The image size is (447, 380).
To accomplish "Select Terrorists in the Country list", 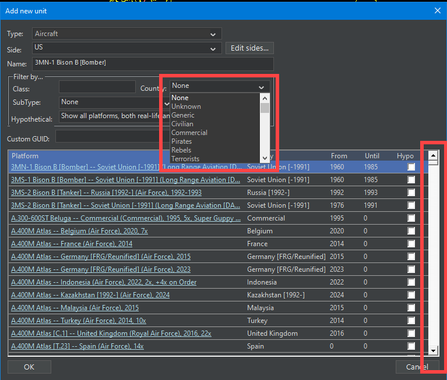I will click(215, 159).
